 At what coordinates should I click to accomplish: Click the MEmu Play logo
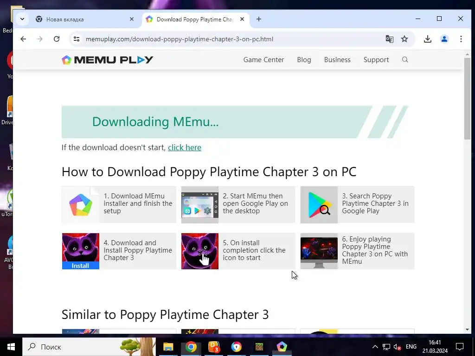[x=107, y=60]
